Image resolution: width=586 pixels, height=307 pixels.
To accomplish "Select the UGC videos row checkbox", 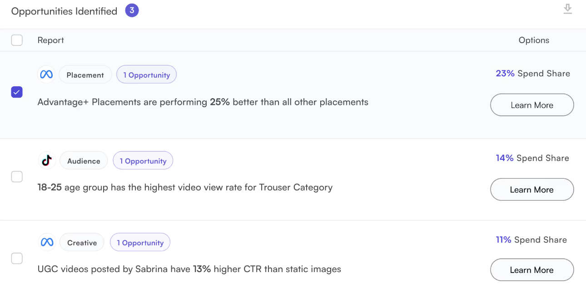I will pyautogui.click(x=17, y=258).
